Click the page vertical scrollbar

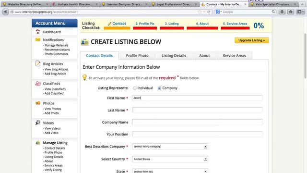(305, 56)
